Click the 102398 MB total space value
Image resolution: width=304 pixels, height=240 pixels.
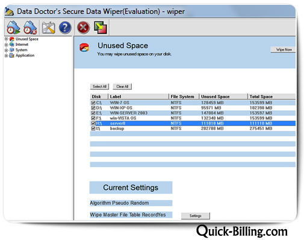pyautogui.click(x=261, y=108)
